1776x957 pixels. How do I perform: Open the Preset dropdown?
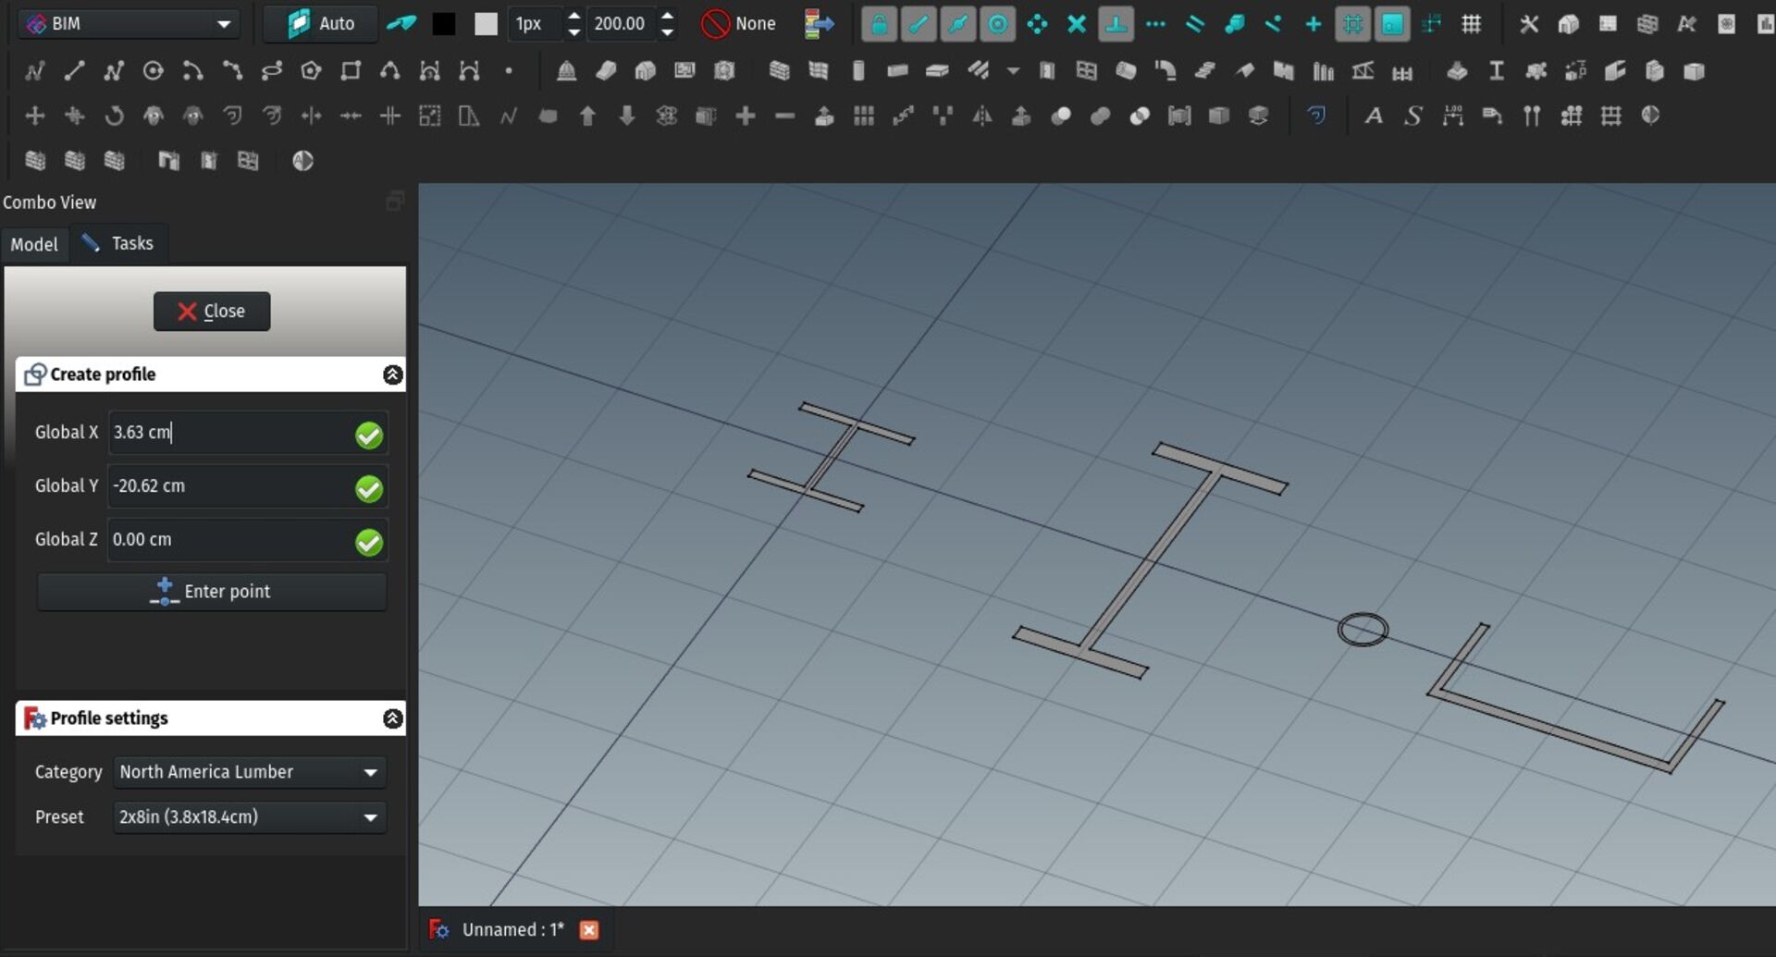point(250,817)
